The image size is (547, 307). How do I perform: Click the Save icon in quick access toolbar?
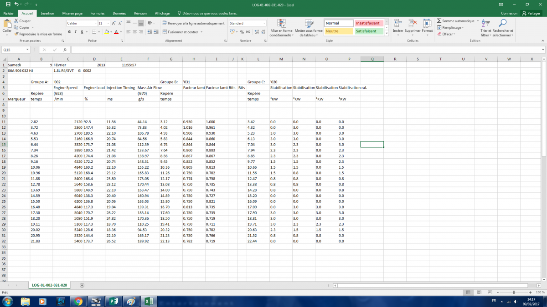coord(8,4)
